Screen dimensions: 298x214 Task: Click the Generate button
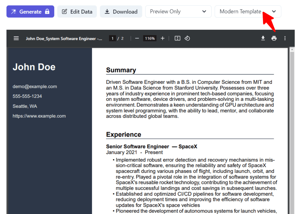point(30,12)
